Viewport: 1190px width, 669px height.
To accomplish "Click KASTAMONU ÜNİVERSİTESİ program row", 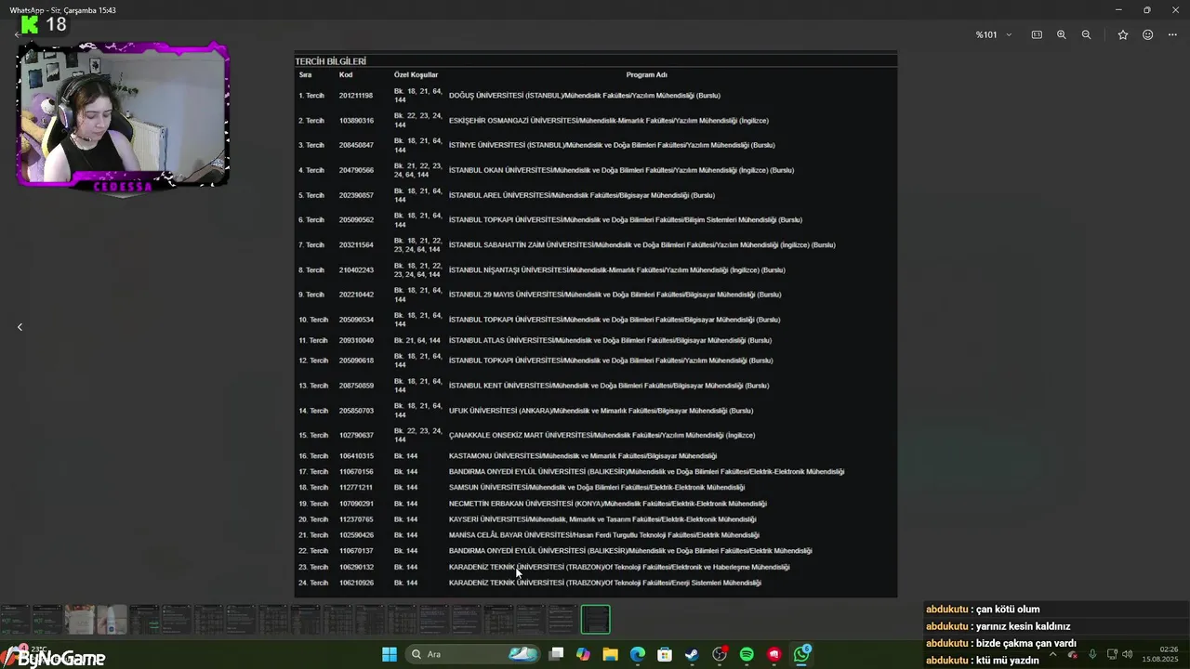I will [x=583, y=456].
